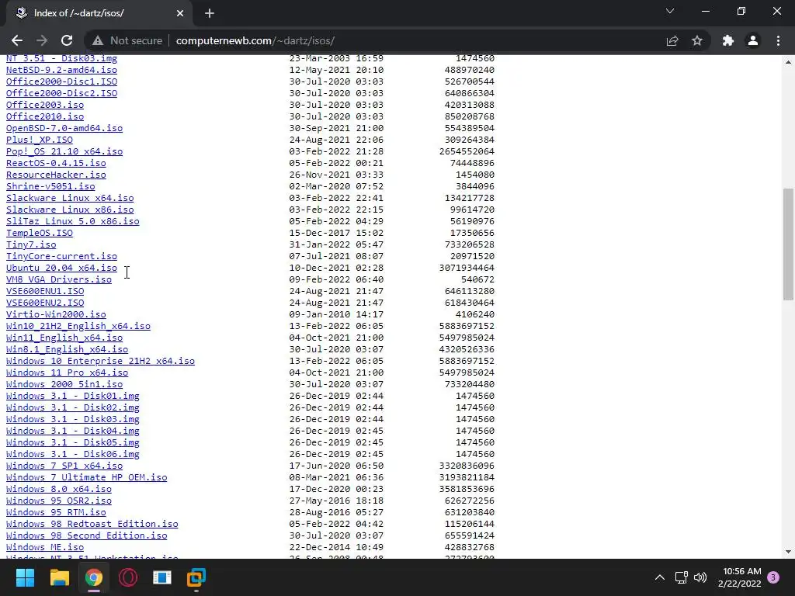Open the VirtualBox taskbar icon

pos(196,577)
